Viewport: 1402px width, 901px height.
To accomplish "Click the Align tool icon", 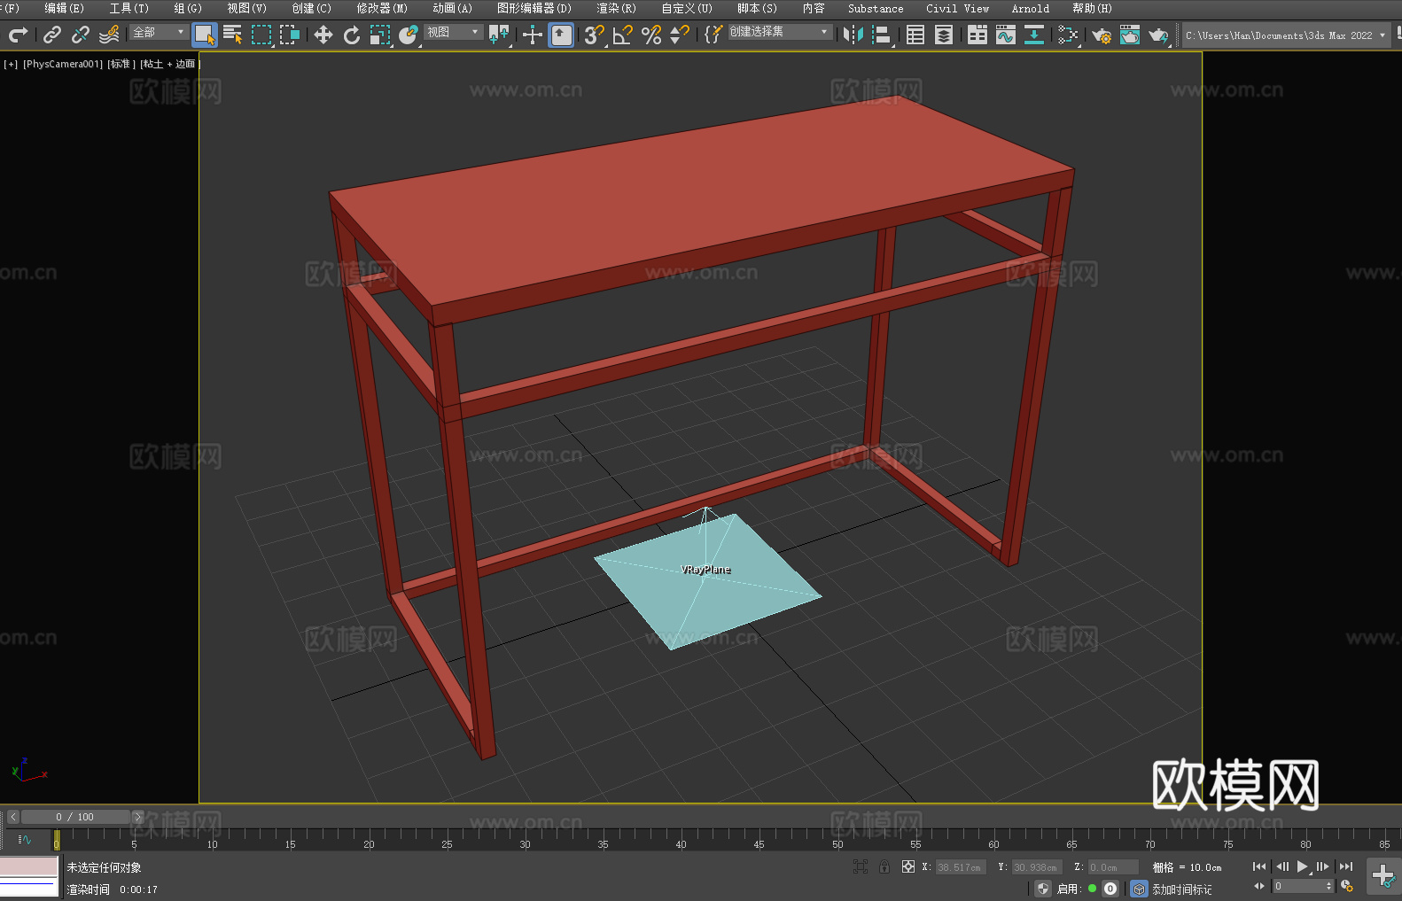I will point(882,35).
